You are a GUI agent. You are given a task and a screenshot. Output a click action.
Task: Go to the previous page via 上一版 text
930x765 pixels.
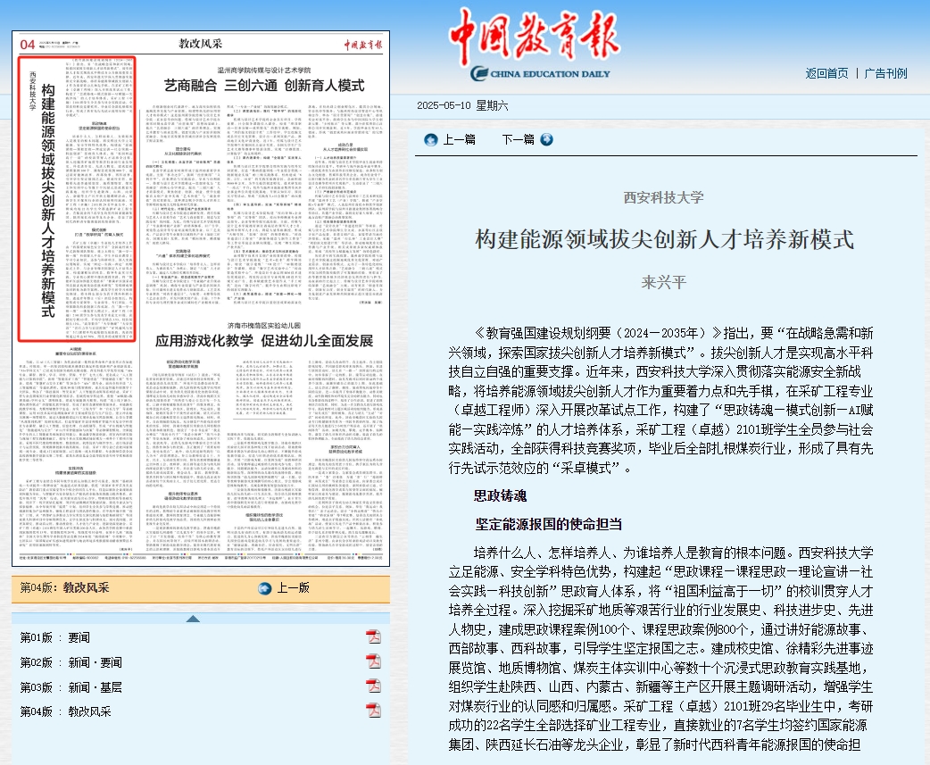[294, 587]
